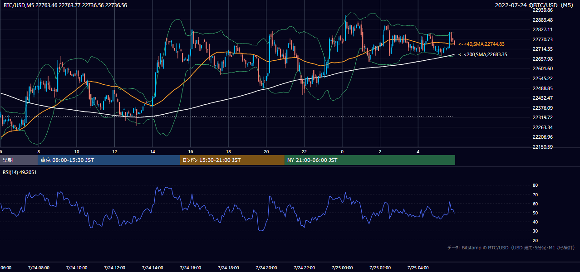Click the Bitstamp data source note
Screen dimensions: 580x272
coord(511,248)
